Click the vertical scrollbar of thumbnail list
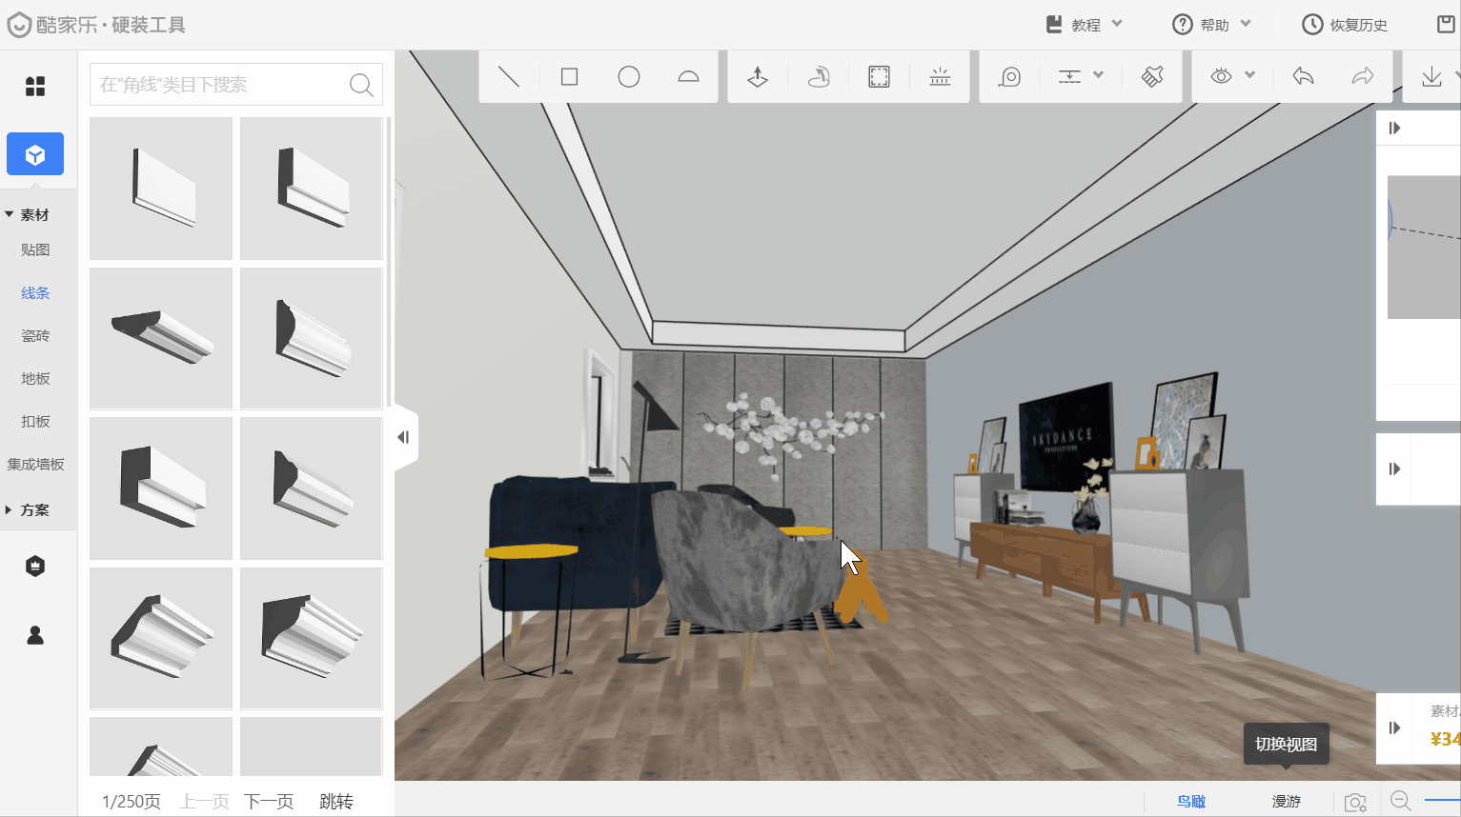Image resolution: width=1461 pixels, height=817 pixels. click(x=388, y=262)
